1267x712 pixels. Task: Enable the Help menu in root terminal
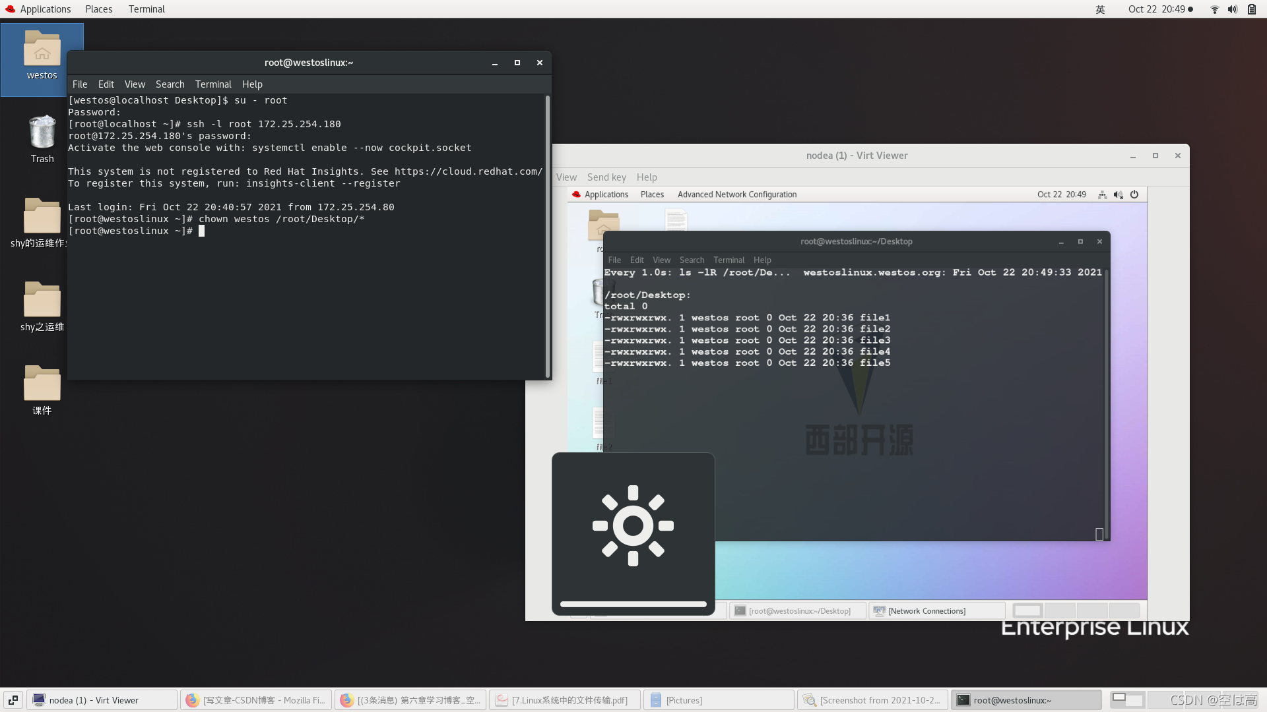[x=251, y=84]
